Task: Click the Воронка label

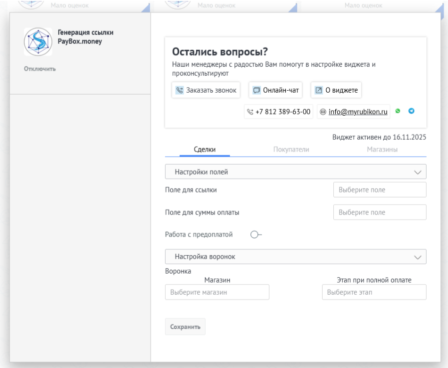Action: coord(178,271)
